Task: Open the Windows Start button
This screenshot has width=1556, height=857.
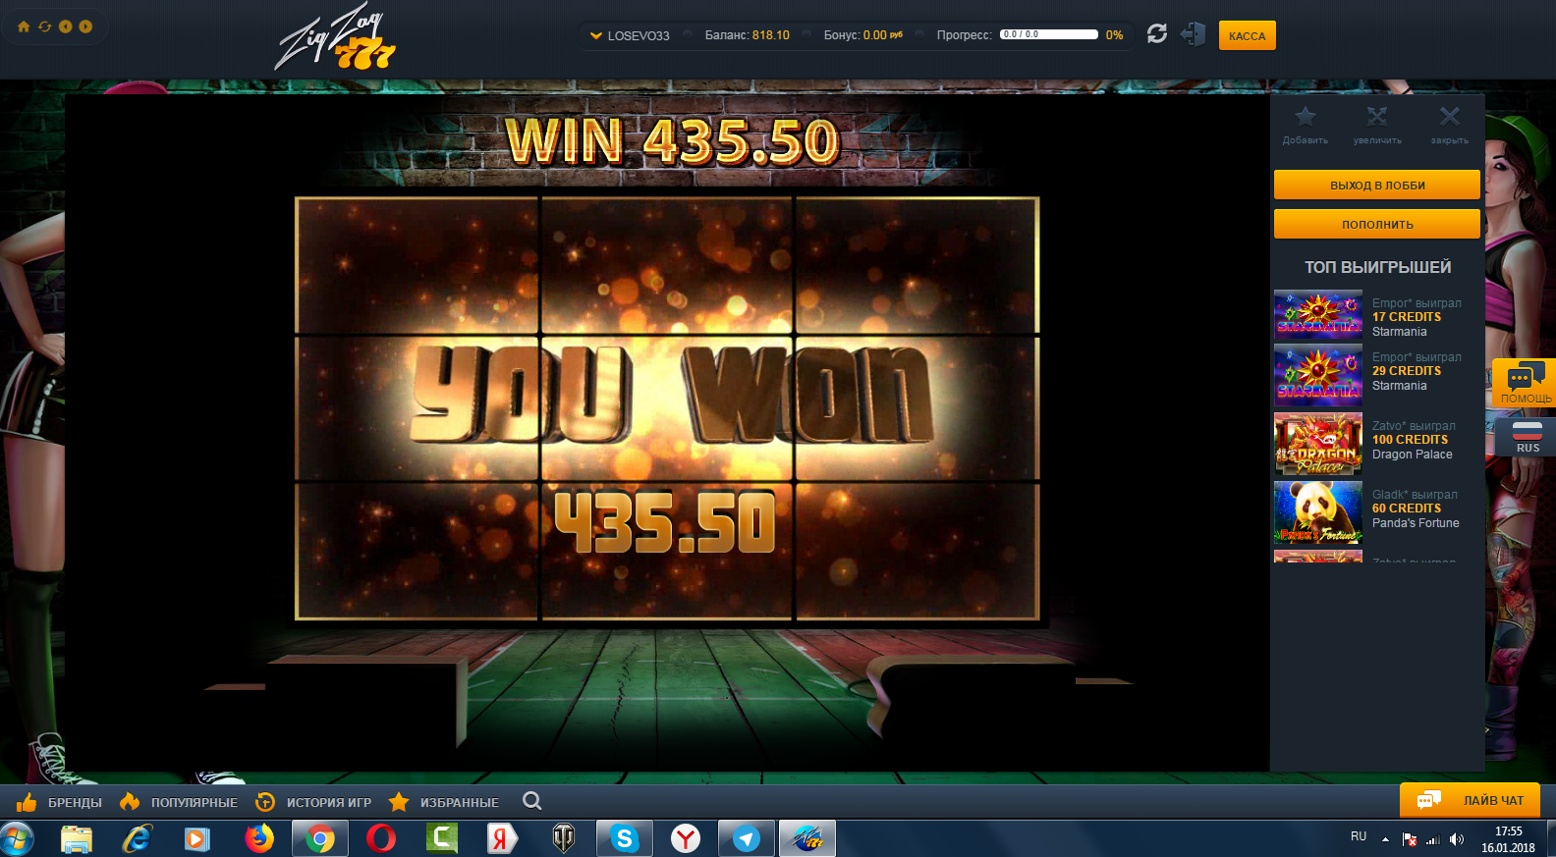Action: point(17,838)
